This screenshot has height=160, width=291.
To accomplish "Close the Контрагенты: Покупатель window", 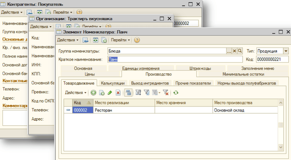I will coord(198,4).
